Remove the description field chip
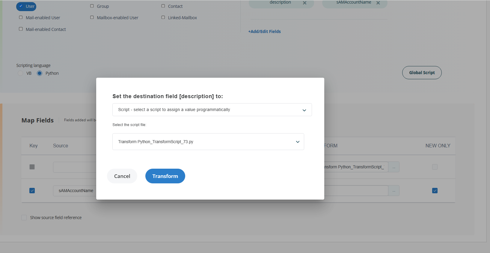This screenshot has height=253, width=490. pyautogui.click(x=304, y=3)
